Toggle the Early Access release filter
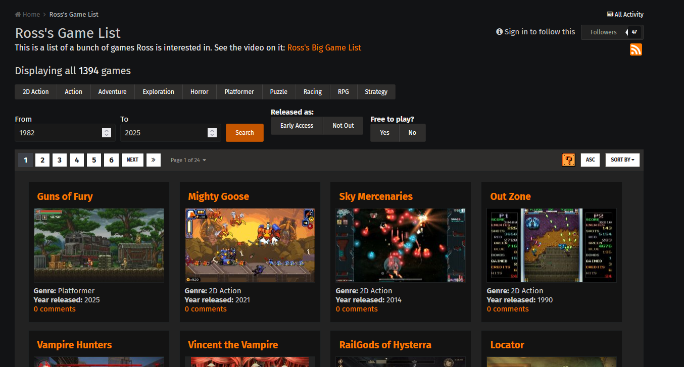The image size is (684, 367). click(x=297, y=126)
